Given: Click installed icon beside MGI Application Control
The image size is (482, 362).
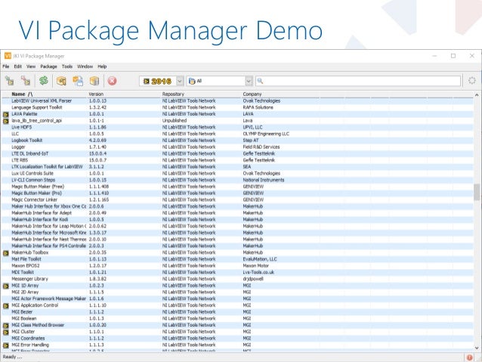Looking at the screenshot, I should point(6,306).
